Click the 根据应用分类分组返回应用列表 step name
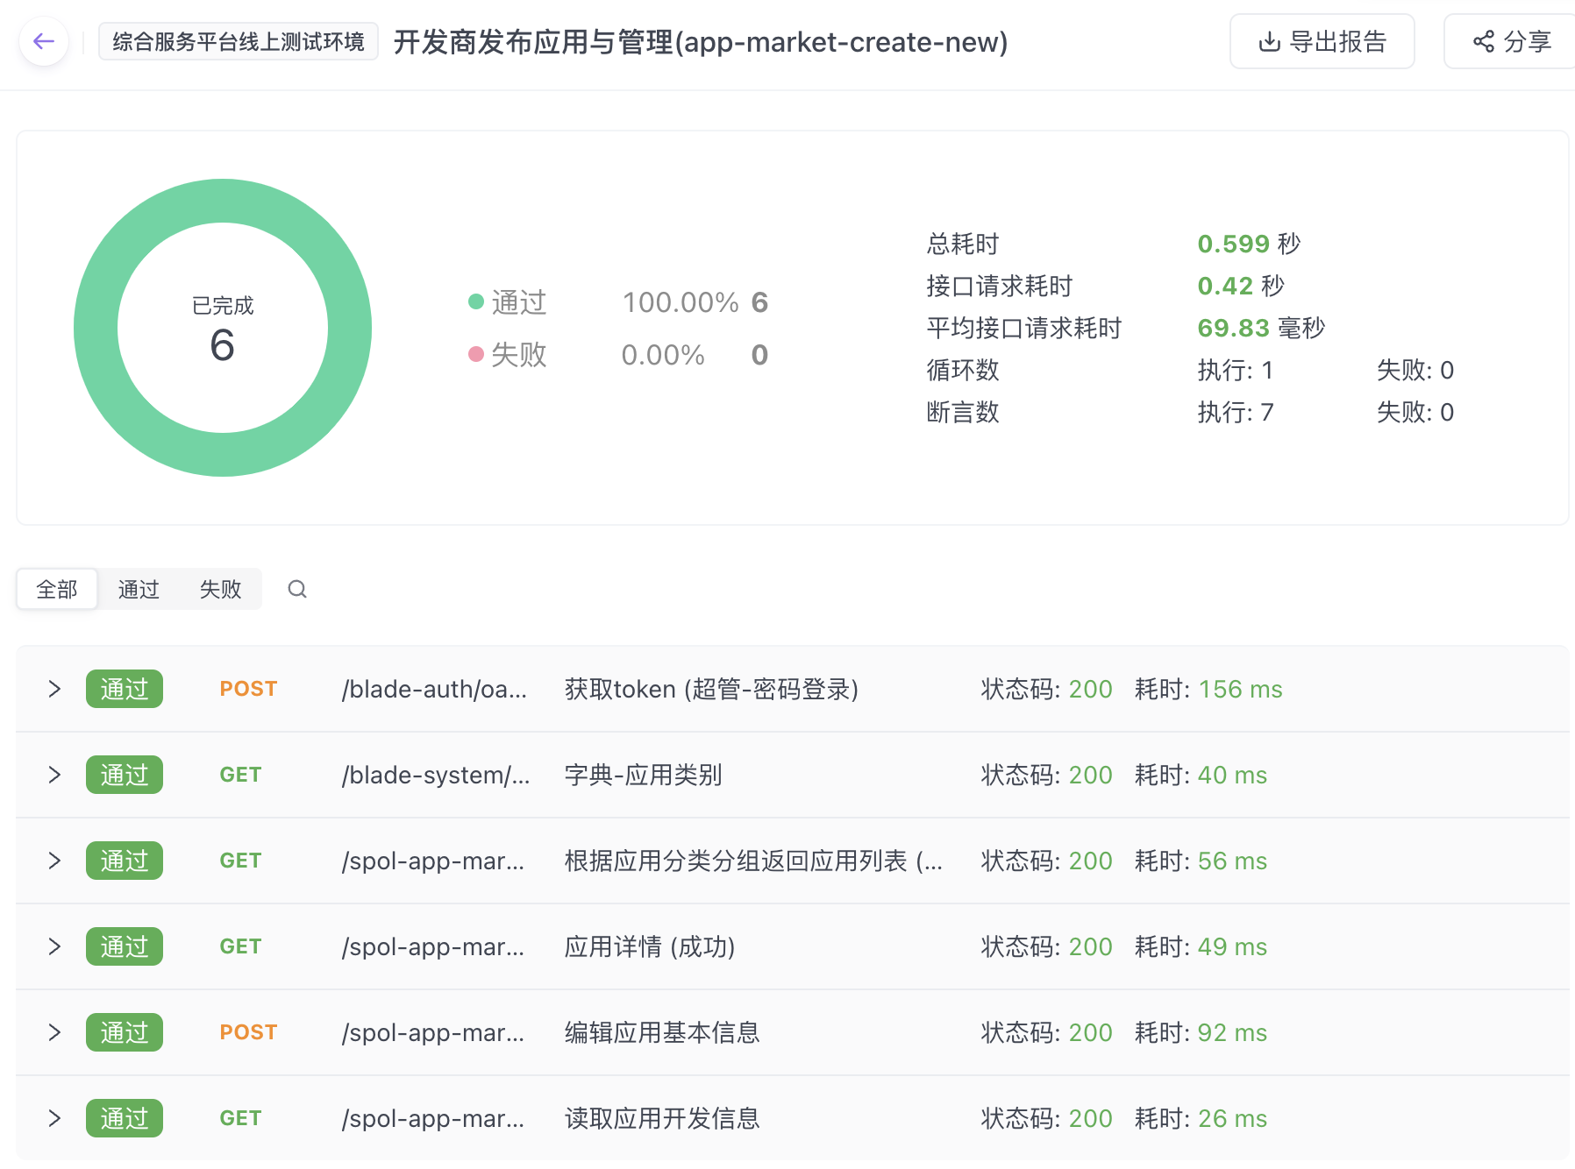The height and width of the screenshot is (1169, 1575). click(x=753, y=861)
